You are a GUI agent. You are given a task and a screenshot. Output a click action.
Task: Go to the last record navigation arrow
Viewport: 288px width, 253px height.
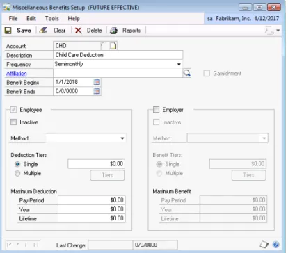36,245
